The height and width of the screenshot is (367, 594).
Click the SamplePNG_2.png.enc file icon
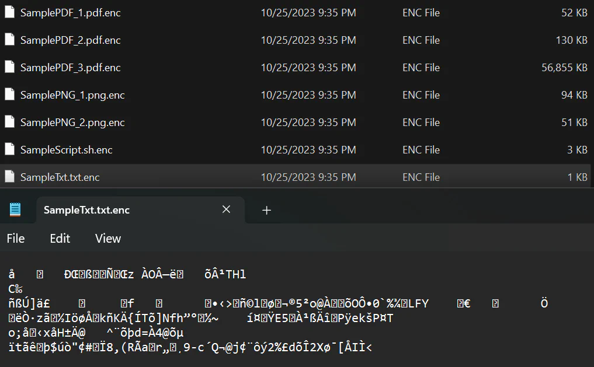coord(9,123)
